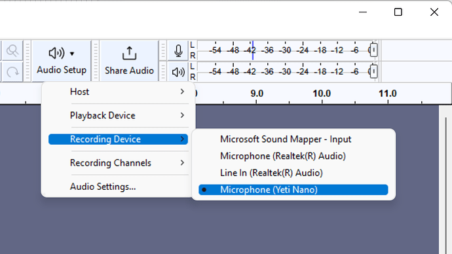Open Share Audio upload icon

pyautogui.click(x=129, y=53)
